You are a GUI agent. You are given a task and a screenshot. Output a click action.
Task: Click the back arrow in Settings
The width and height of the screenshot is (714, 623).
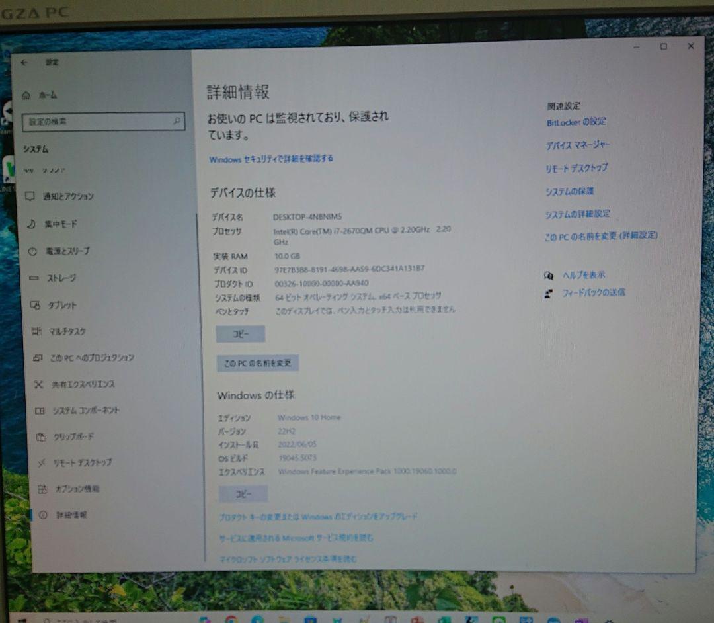point(23,62)
